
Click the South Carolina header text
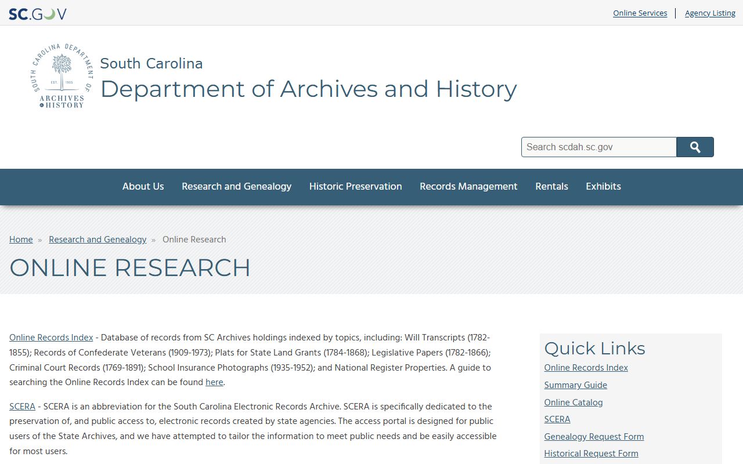point(152,63)
